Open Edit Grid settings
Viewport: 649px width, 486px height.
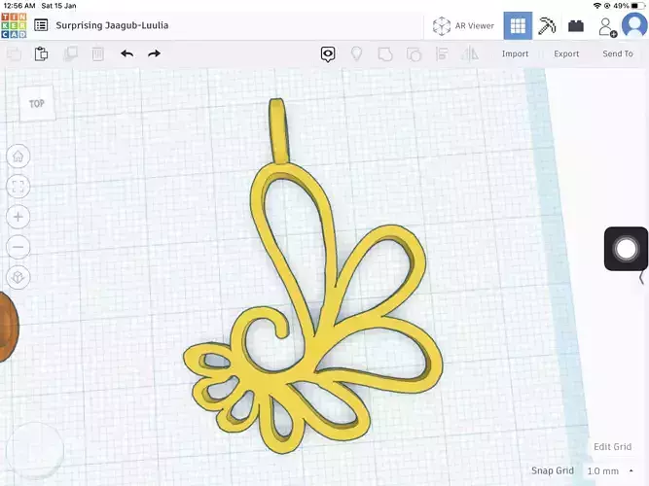[x=613, y=447]
